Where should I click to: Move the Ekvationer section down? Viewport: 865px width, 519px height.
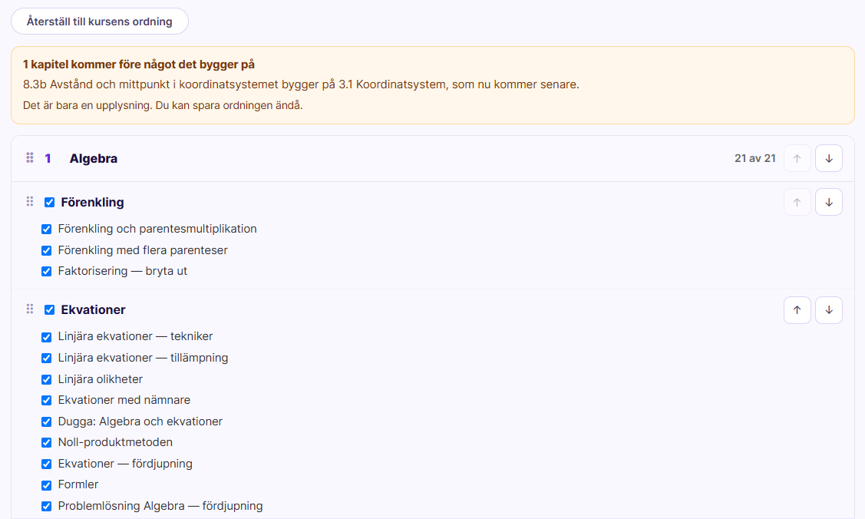[829, 310]
